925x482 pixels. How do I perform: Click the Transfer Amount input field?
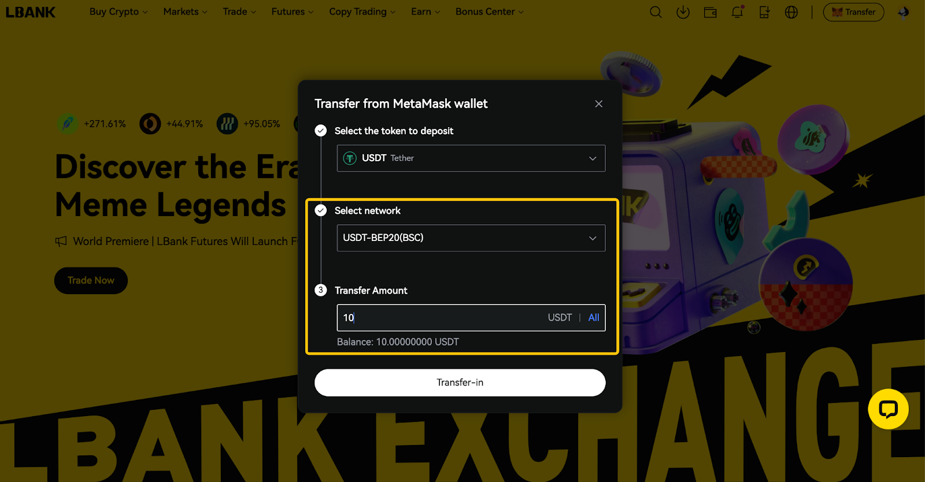(x=471, y=318)
